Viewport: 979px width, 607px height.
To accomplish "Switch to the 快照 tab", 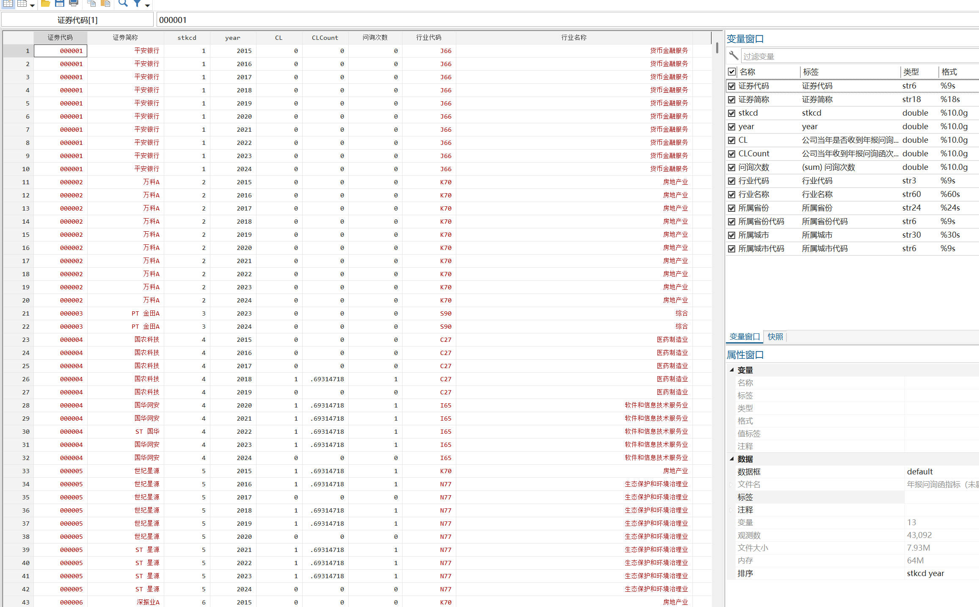I will 775,337.
